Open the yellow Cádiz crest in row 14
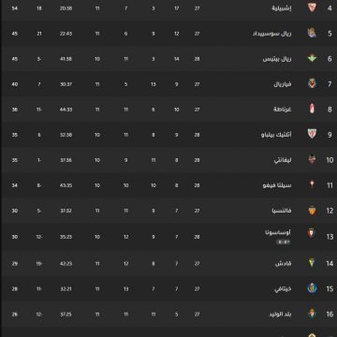The height and width of the screenshot is (337, 337). (x=312, y=263)
